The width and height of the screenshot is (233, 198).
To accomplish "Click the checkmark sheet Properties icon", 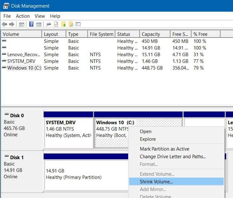I will click(x=56, y=24).
